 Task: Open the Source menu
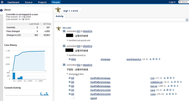pos(29,2)
